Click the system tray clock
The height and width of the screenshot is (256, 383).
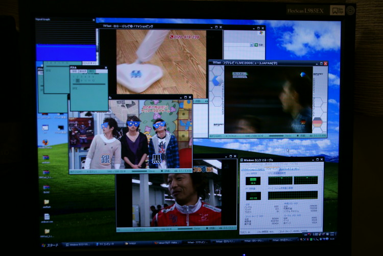pos(332,239)
